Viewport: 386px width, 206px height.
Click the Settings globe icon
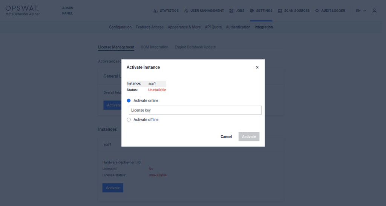[x=252, y=11]
